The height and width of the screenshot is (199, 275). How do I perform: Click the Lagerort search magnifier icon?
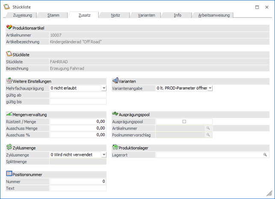pyautogui.click(x=265, y=154)
